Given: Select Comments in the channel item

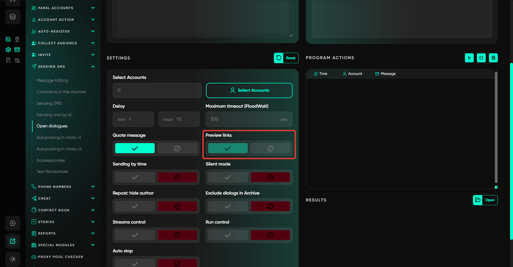Looking at the screenshot, I should (61, 92).
